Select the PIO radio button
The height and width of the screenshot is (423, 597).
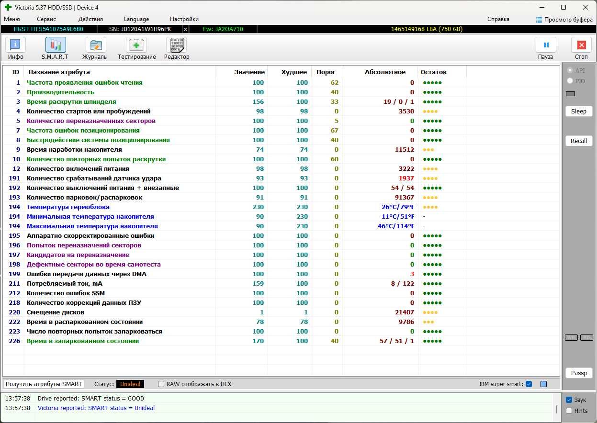click(x=570, y=81)
